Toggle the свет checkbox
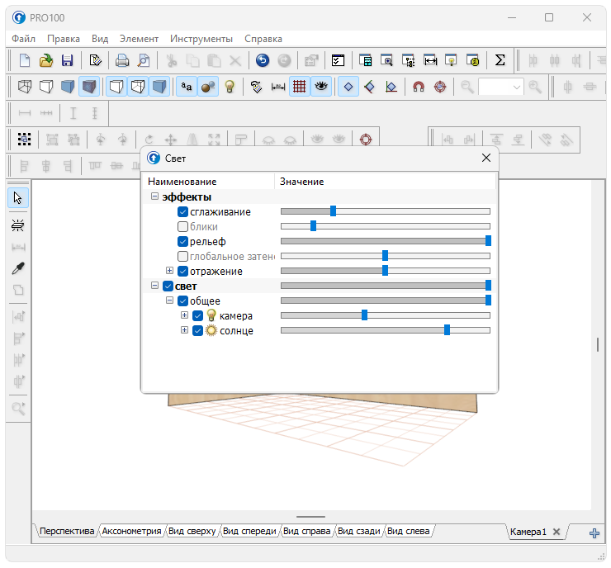This screenshot has width=611, height=568. (x=168, y=286)
